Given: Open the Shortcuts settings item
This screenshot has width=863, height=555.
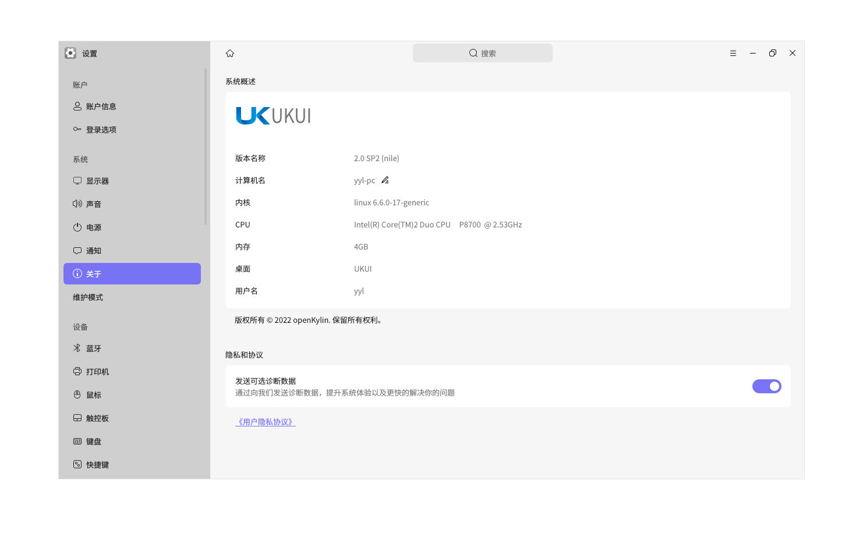Looking at the screenshot, I should coord(97,465).
